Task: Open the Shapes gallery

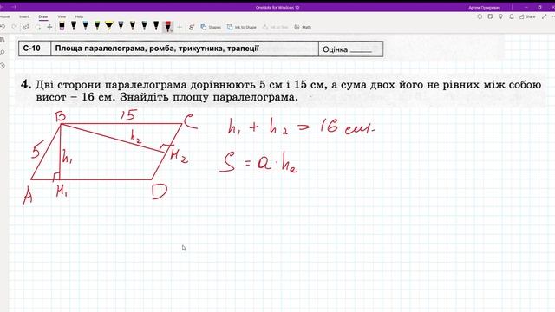Action: [211, 27]
